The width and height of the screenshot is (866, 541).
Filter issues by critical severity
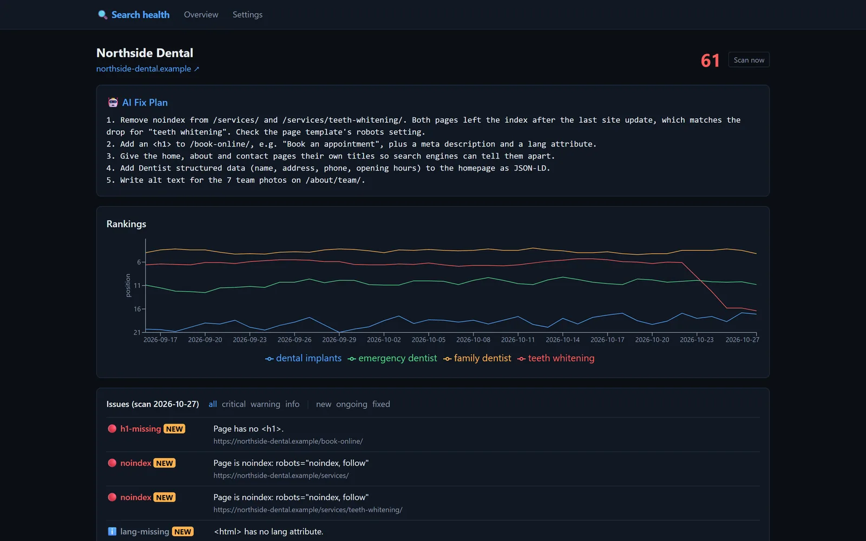click(x=234, y=404)
